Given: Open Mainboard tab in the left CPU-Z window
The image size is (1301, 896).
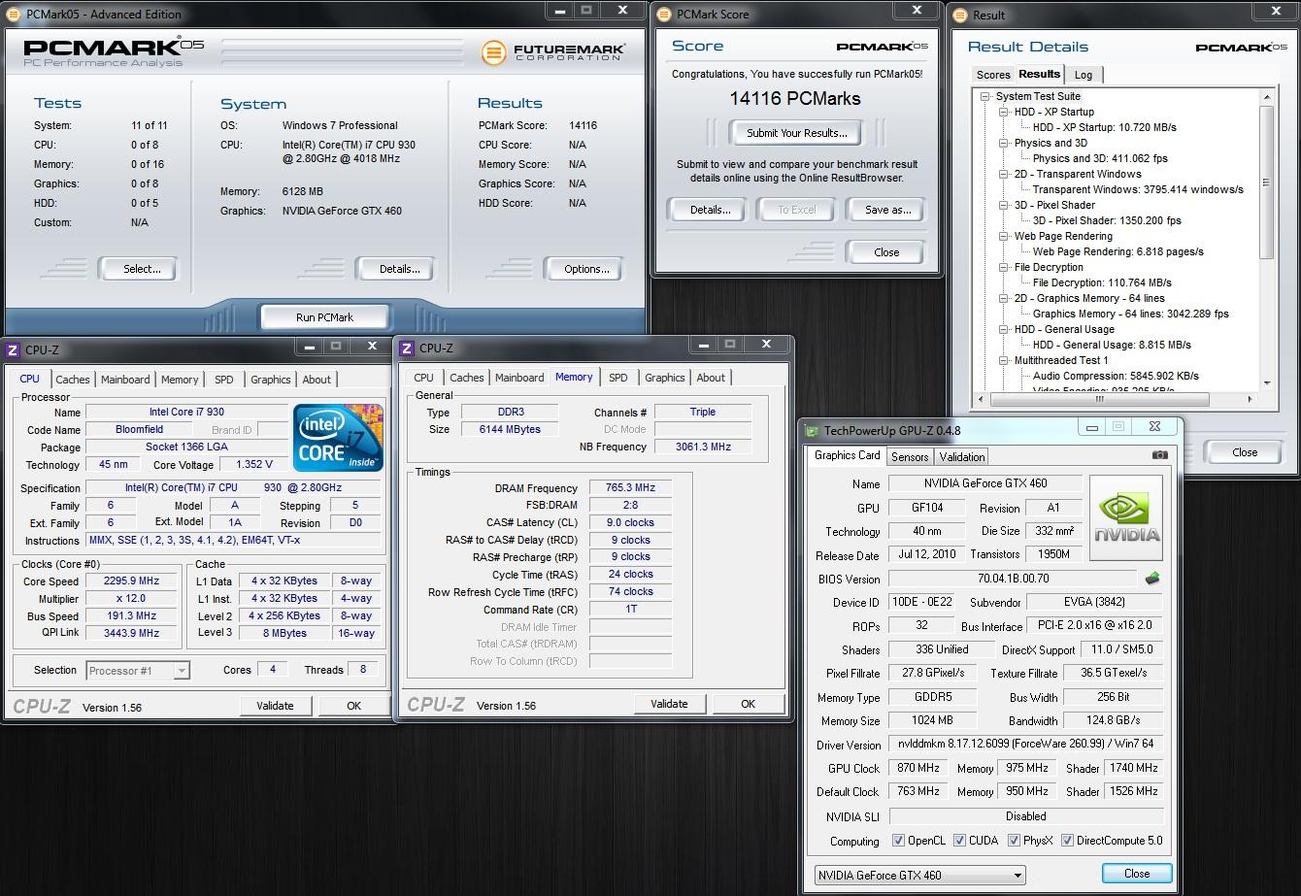Looking at the screenshot, I should click(x=125, y=380).
